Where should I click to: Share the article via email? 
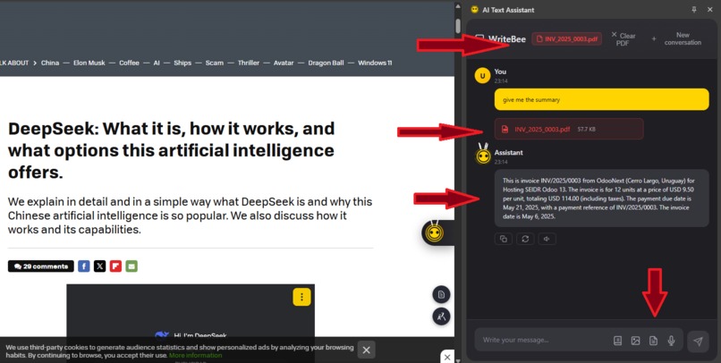coord(131,266)
